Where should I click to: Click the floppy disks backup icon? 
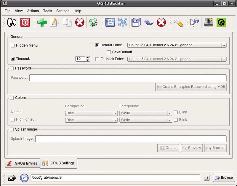[136, 22]
